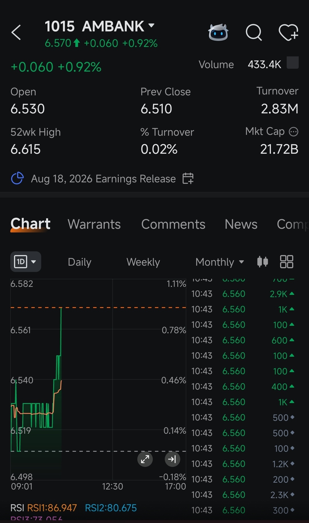
Task: Expand chart to full screen
Action: click(145, 459)
